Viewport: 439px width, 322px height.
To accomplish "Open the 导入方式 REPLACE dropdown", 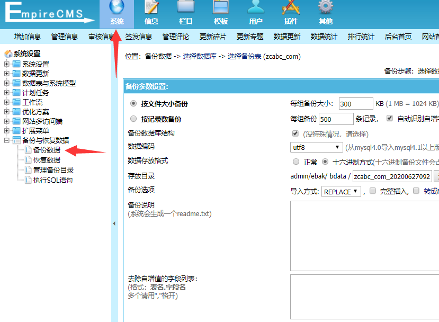I will tap(341, 192).
